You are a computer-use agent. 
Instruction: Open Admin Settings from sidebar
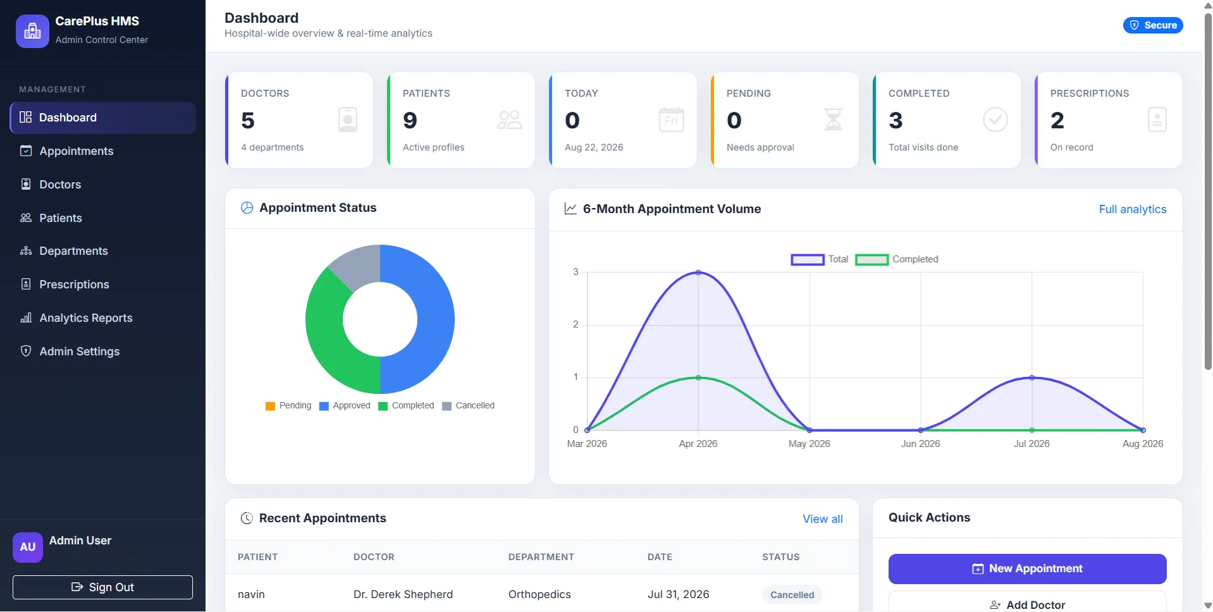103,352
